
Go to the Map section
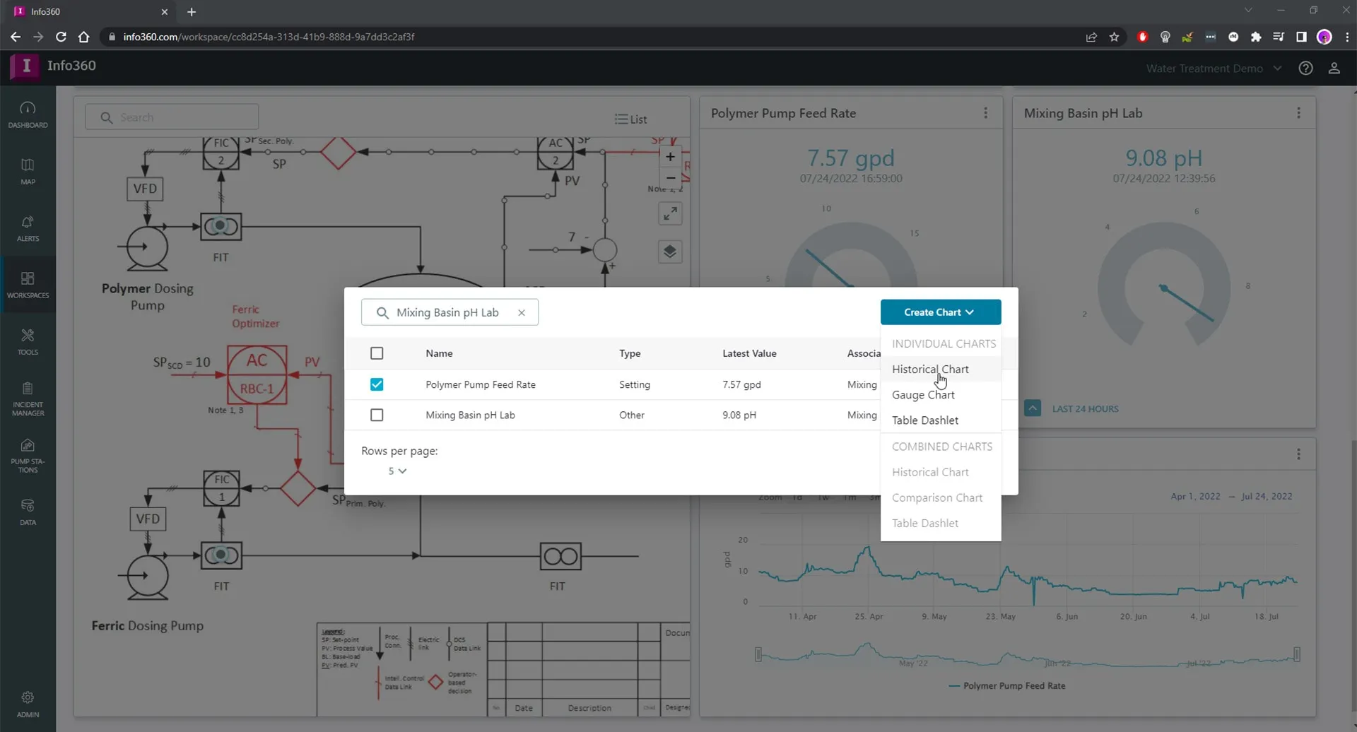click(x=28, y=171)
